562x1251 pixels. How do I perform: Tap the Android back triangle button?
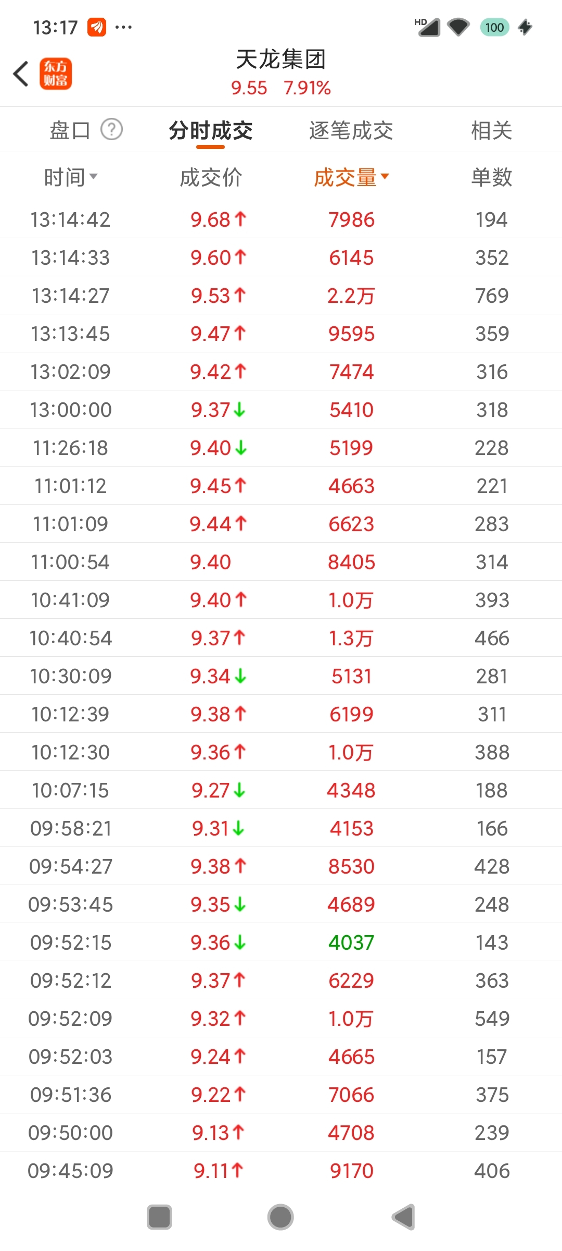[x=403, y=1217]
